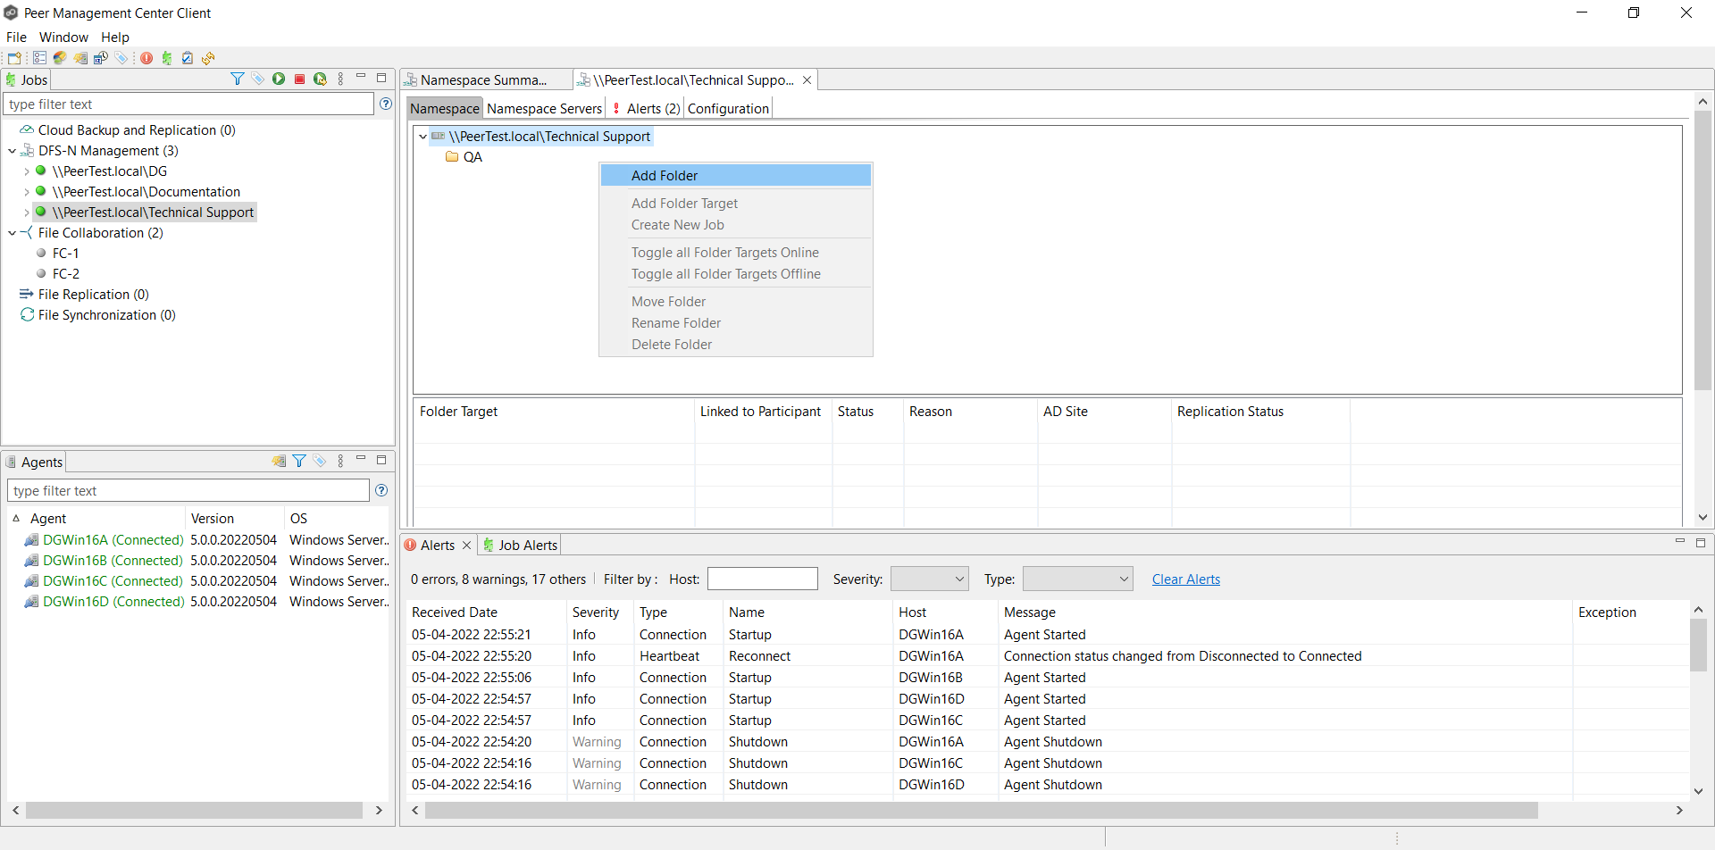Click the tag icon in main toolbar

(x=121, y=58)
